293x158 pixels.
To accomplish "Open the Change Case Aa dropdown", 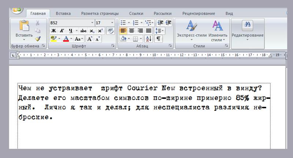I will pos(78,39).
